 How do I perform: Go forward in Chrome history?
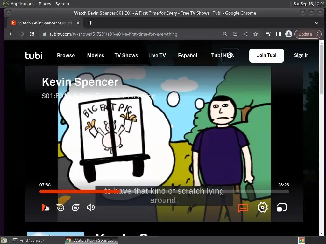point(22,34)
